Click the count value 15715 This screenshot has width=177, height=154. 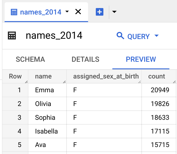[x=160, y=145]
